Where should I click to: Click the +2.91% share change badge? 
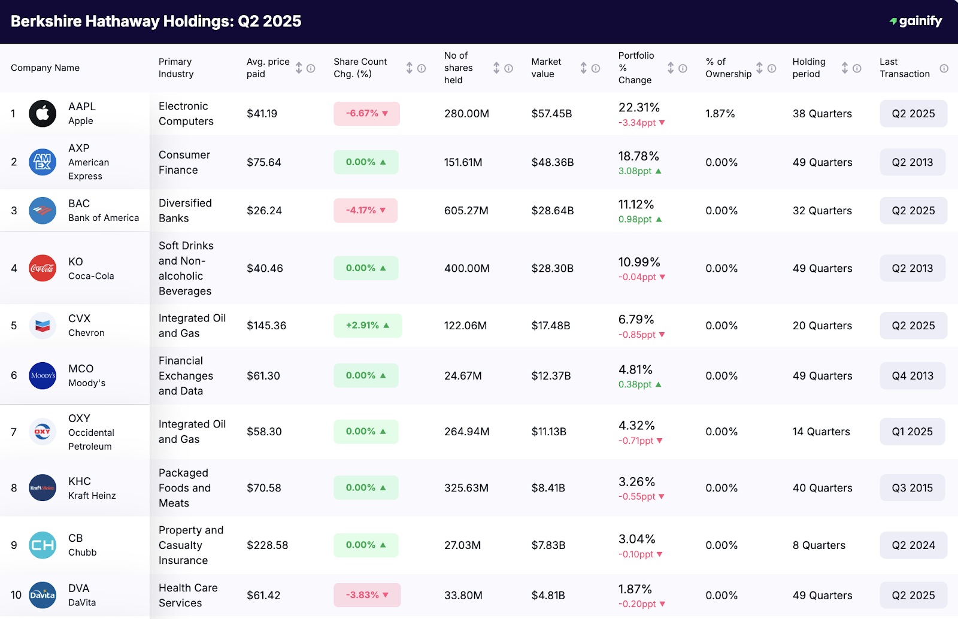(x=368, y=326)
